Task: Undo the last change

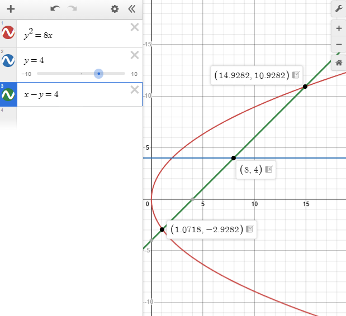Action: (54, 9)
